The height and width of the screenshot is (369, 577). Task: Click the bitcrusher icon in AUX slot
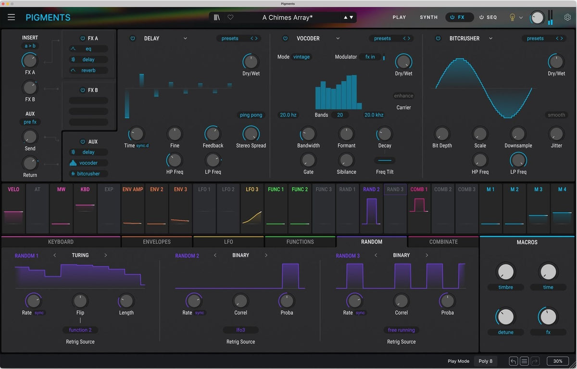click(x=73, y=174)
